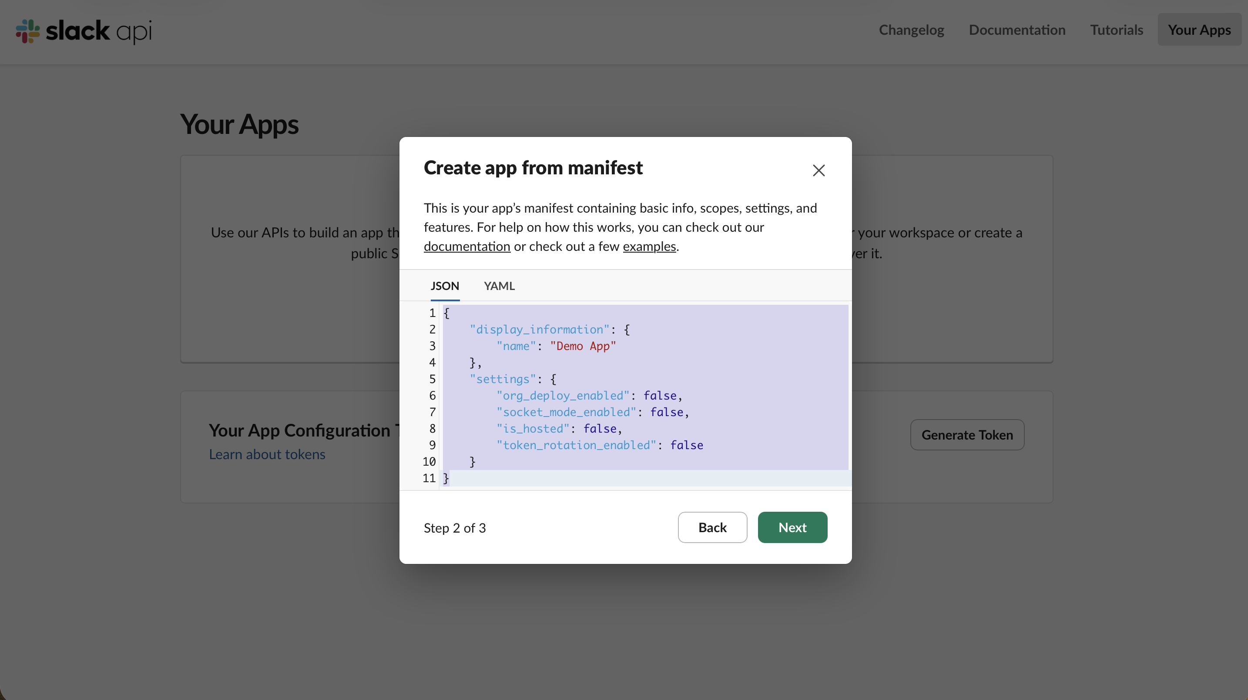Click the Next button
The image size is (1248, 700).
click(792, 527)
